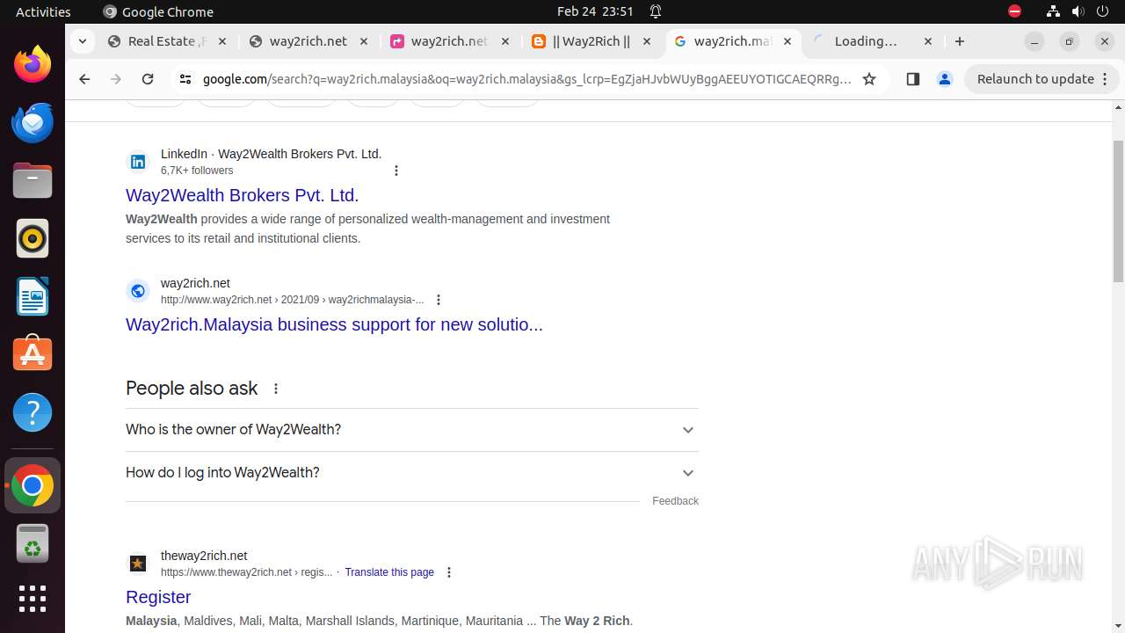The width and height of the screenshot is (1125, 633).
Task: Open the Register result link
Action: point(158,597)
